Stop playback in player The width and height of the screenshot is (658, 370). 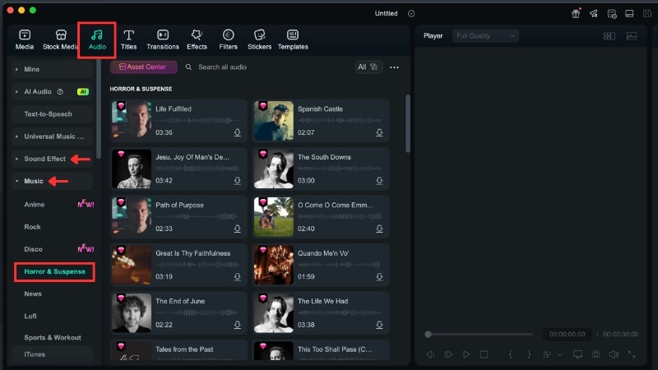coord(484,354)
